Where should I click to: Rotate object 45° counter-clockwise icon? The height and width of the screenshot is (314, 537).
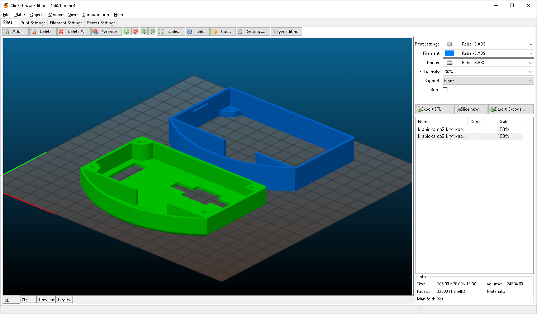(144, 32)
